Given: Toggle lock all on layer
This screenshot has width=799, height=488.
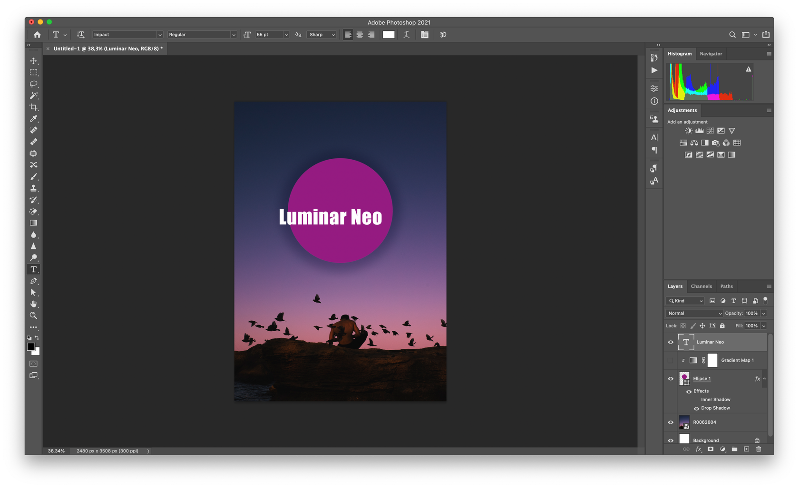Looking at the screenshot, I should (722, 326).
